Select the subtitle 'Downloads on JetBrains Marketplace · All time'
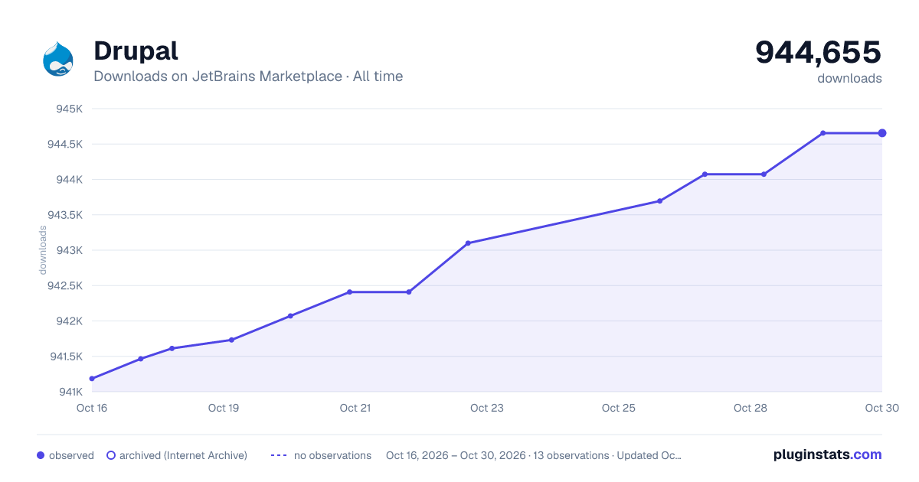The image size is (919, 482). (x=248, y=77)
